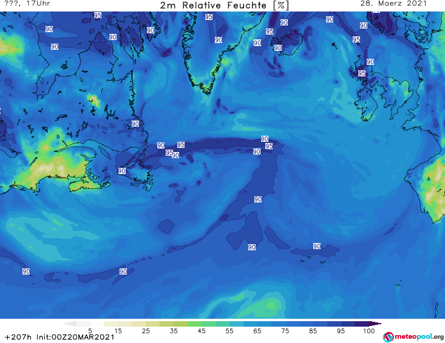Click the legend value '45'

pyautogui.click(x=201, y=331)
